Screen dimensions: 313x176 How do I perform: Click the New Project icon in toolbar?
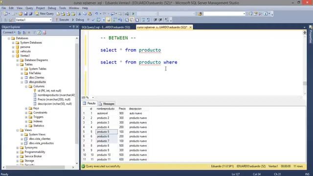pyautogui.click(x=5, y=14)
